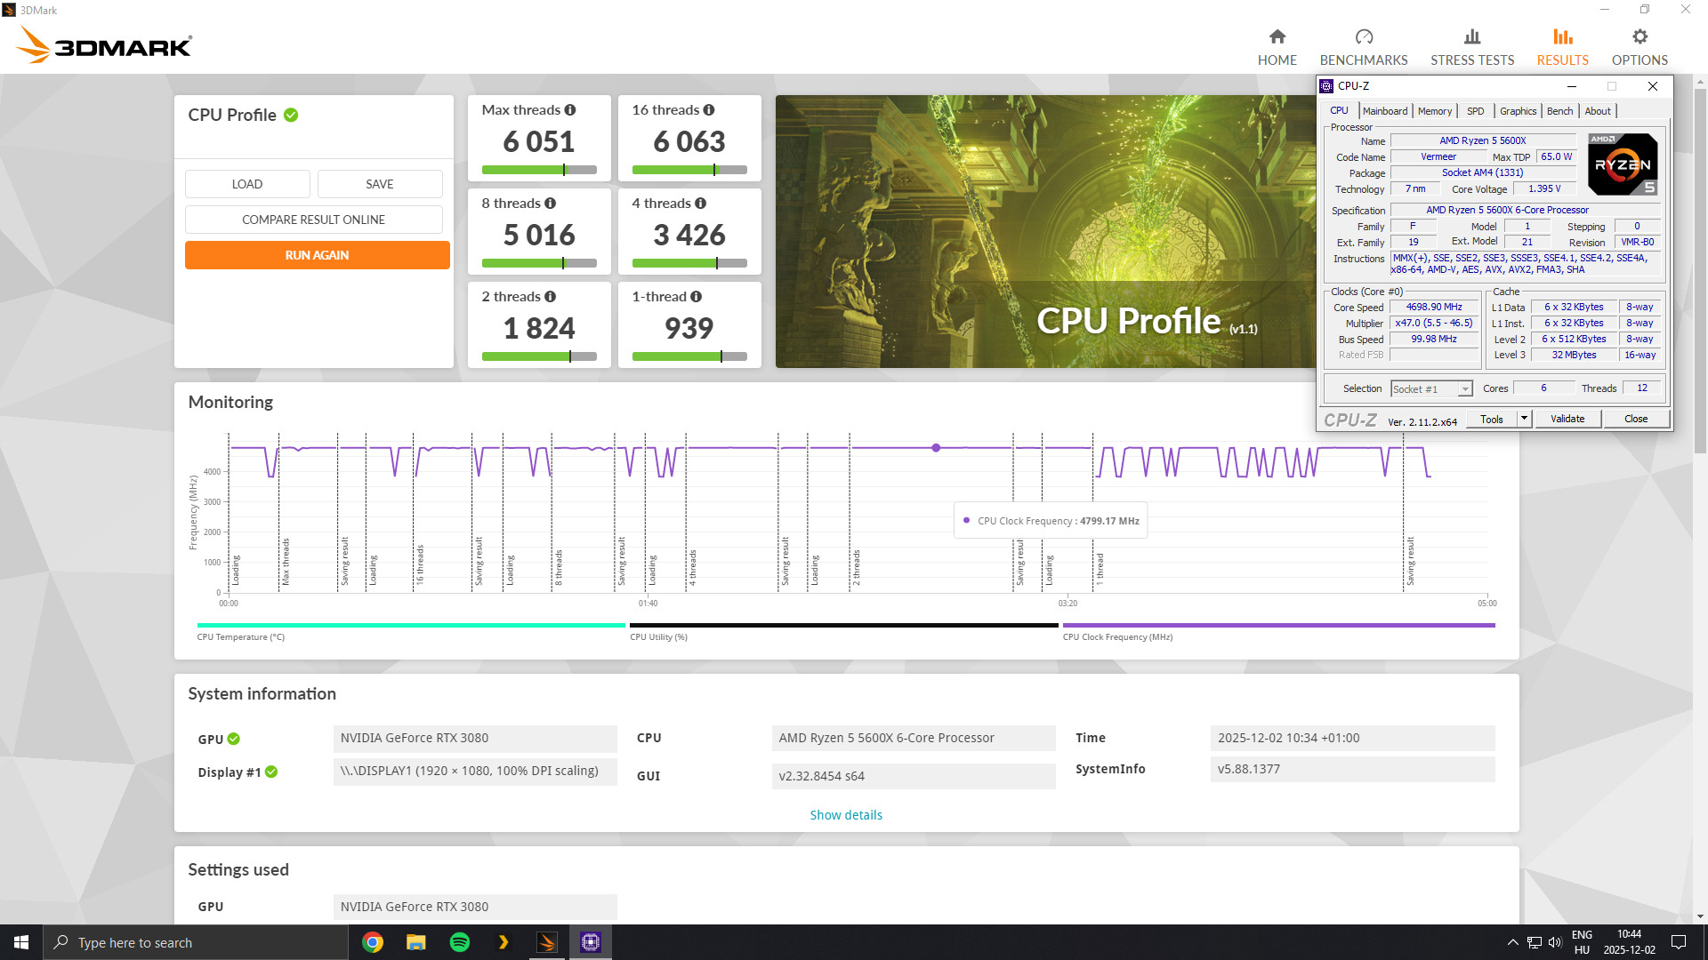Click info icon beside Max threads
Image resolution: width=1708 pixels, height=960 pixels.
(570, 110)
